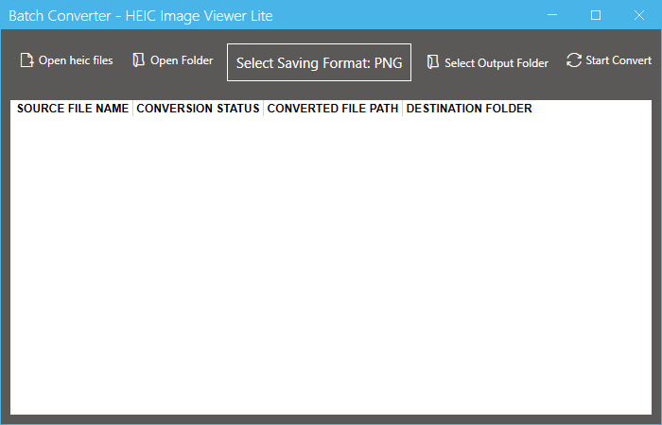Click the SOURCE FILE NAME column header

[x=73, y=109]
